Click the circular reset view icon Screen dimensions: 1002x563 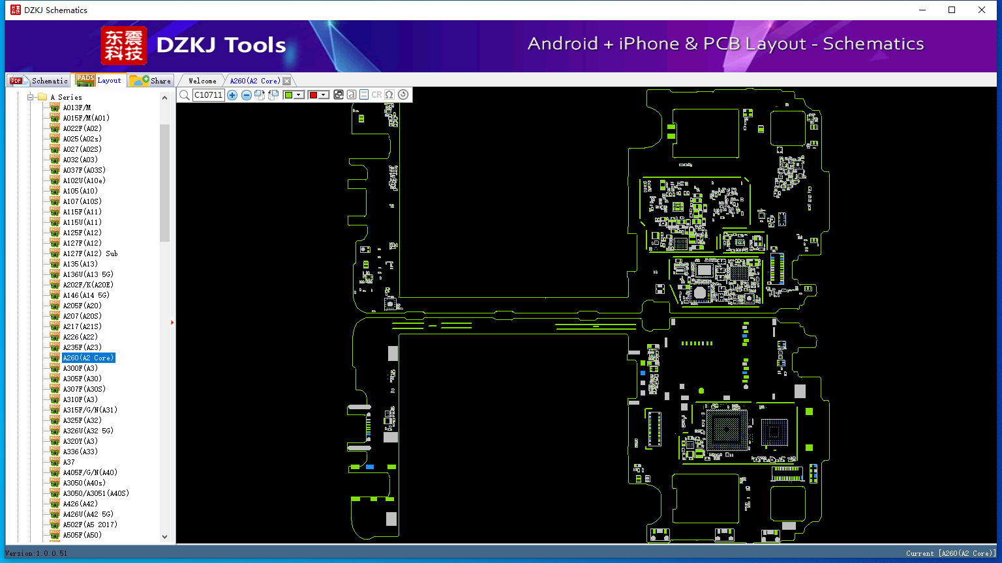tap(403, 95)
